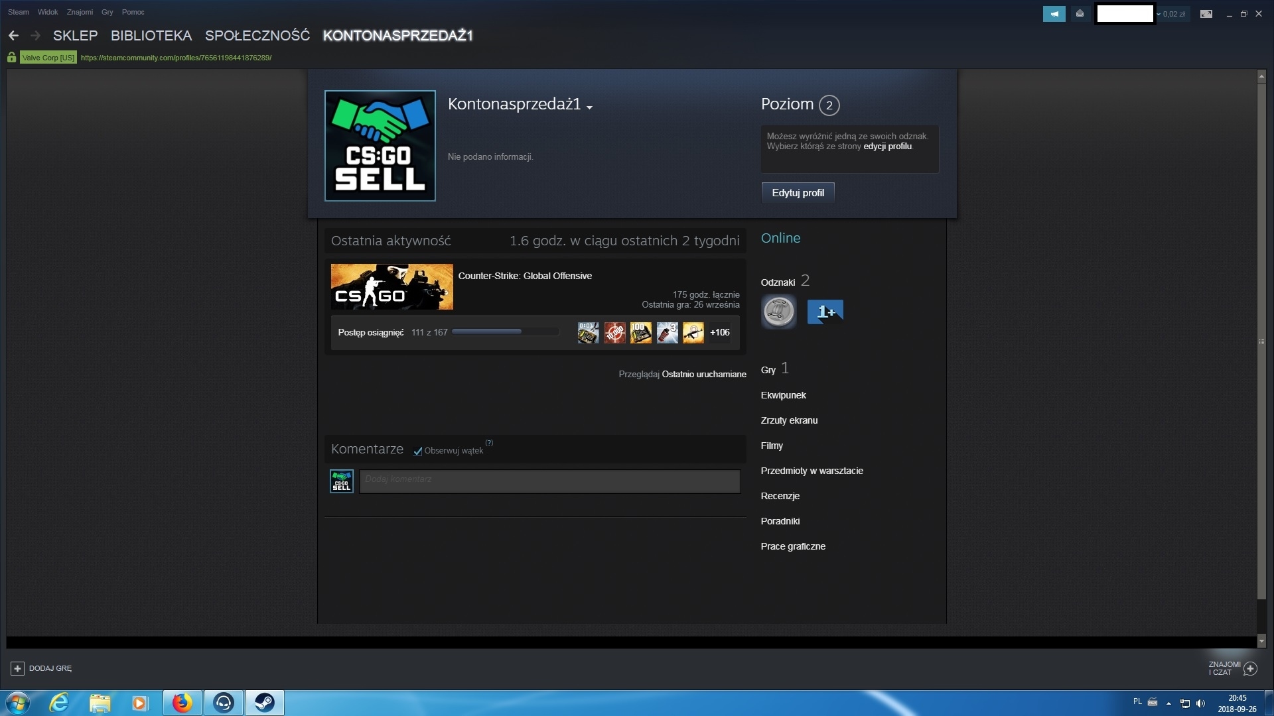Toggle the Obserwuj wątek checkbox

(x=418, y=451)
